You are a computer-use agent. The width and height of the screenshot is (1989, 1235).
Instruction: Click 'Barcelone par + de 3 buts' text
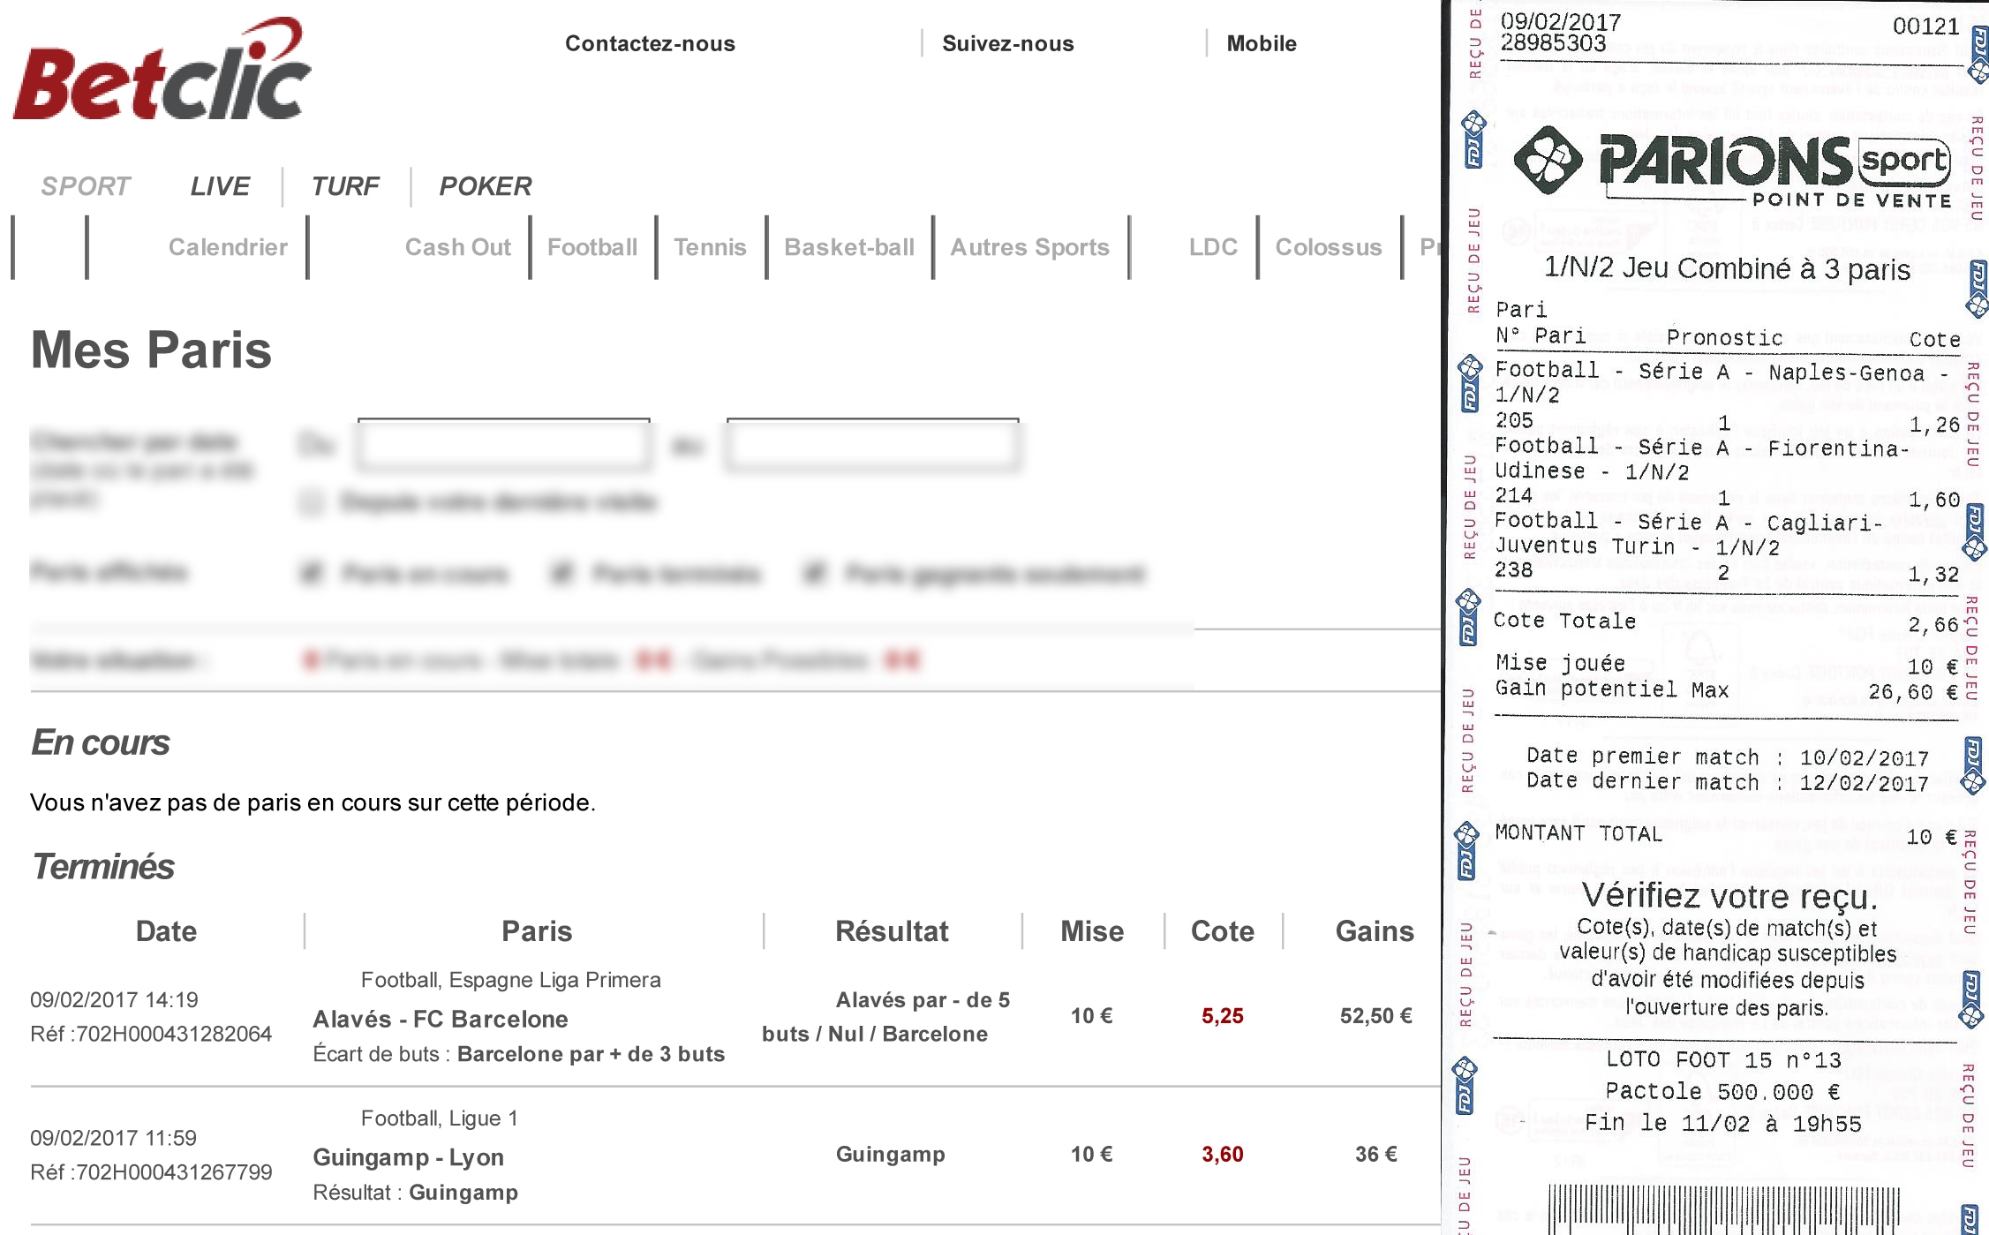click(591, 1054)
